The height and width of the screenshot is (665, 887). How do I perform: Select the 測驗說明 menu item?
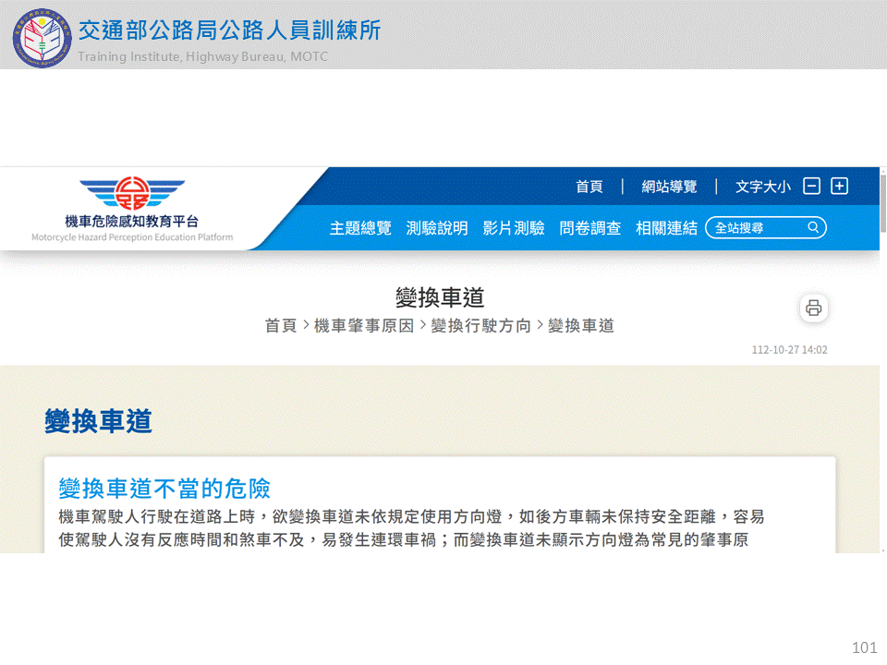(437, 228)
